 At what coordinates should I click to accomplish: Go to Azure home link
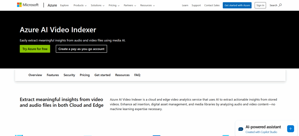[52, 5]
